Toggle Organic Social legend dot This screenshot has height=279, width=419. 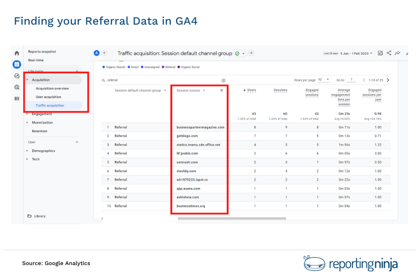pos(179,67)
